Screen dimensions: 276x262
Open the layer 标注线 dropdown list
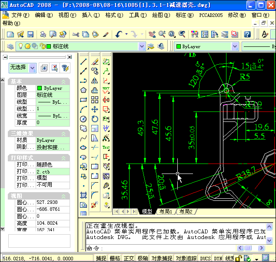[x=142, y=46]
